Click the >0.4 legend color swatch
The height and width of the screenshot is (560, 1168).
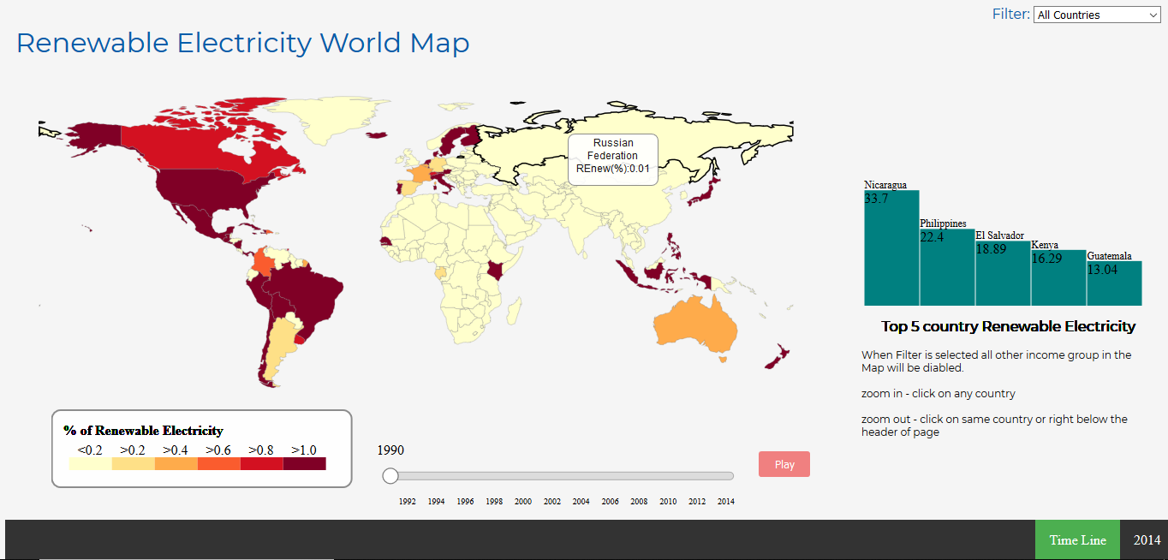176,463
